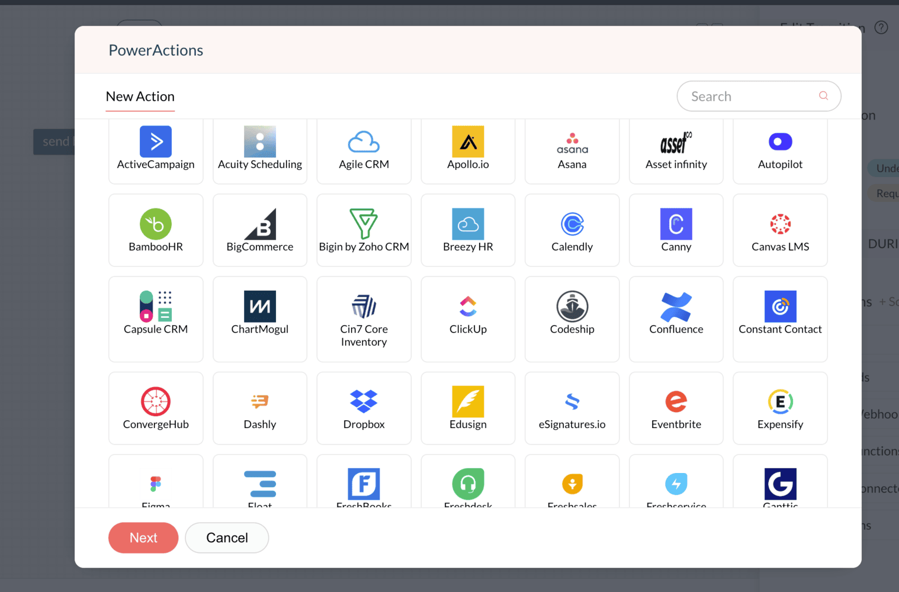Pick the Agile CRM cloud icon
The image size is (899, 592).
364,142
